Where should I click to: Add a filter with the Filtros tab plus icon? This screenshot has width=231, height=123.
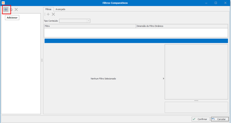(48, 14)
